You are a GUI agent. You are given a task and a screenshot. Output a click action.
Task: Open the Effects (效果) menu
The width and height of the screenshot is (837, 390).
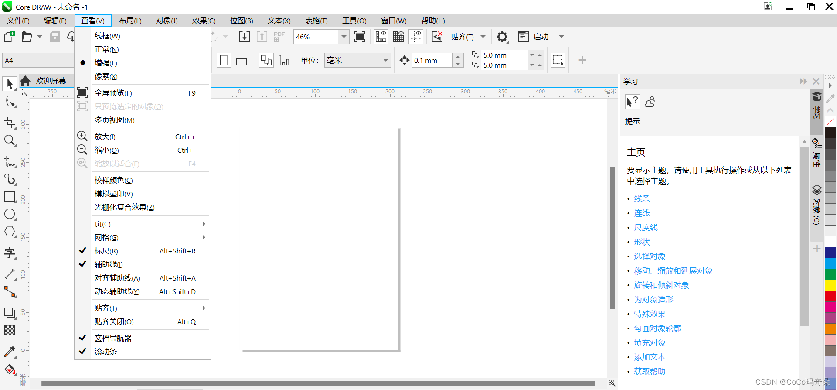tap(204, 21)
